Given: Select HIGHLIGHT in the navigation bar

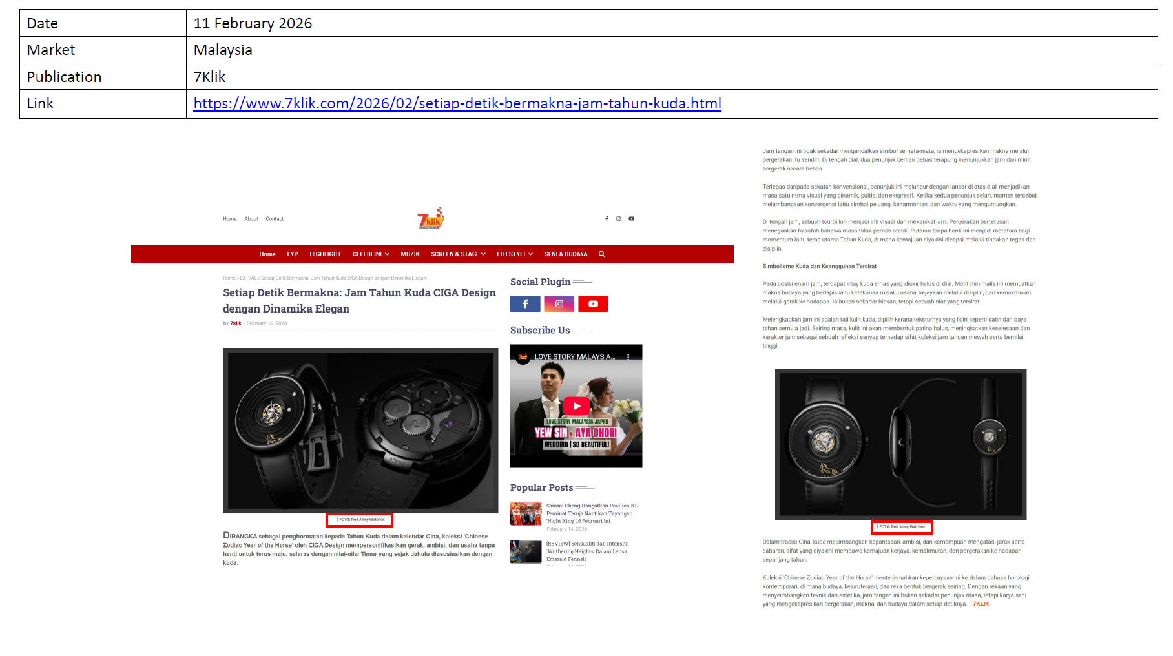Looking at the screenshot, I should click(325, 254).
